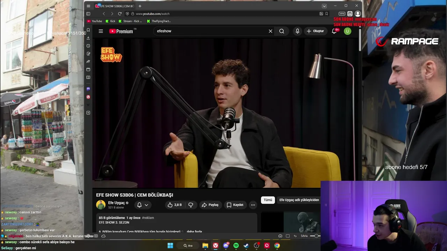Click Sıfırla to reset zoom
Viewport: 447px width, 251px height.
pyautogui.click(x=304, y=236)
